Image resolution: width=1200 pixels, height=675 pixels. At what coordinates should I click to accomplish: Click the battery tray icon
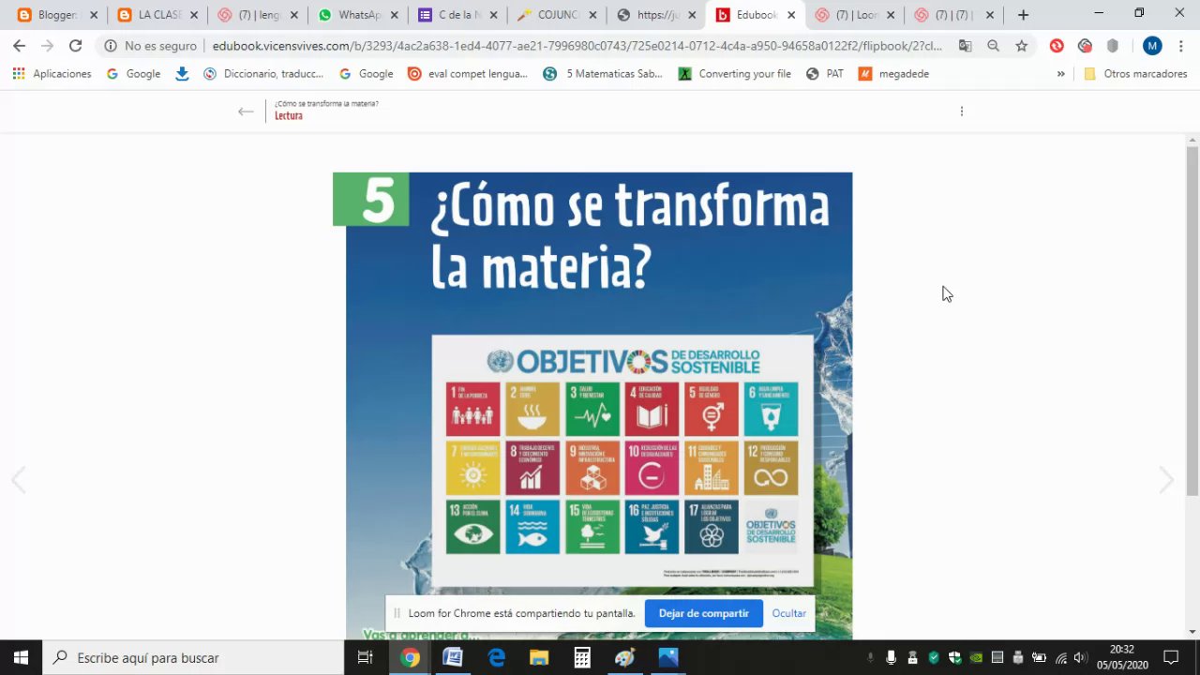(x=1039, y=657)
